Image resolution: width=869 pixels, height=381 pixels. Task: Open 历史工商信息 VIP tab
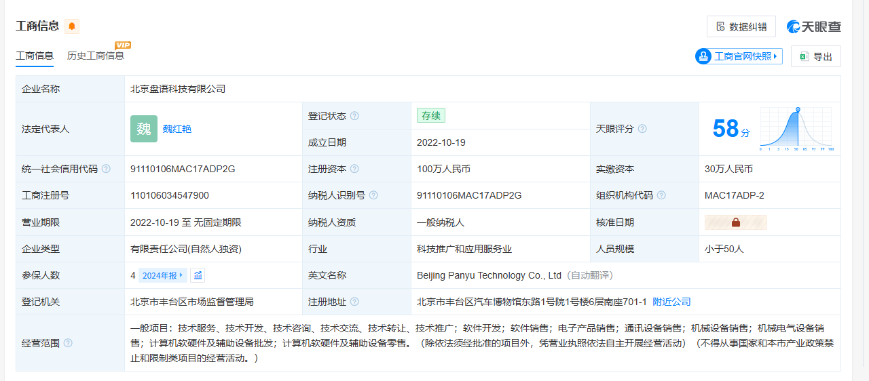tap(96, 56)
